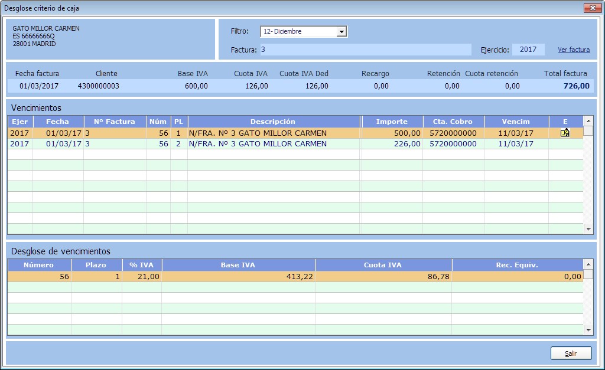
Task: Click the E column header
Action: pos(565,122)
